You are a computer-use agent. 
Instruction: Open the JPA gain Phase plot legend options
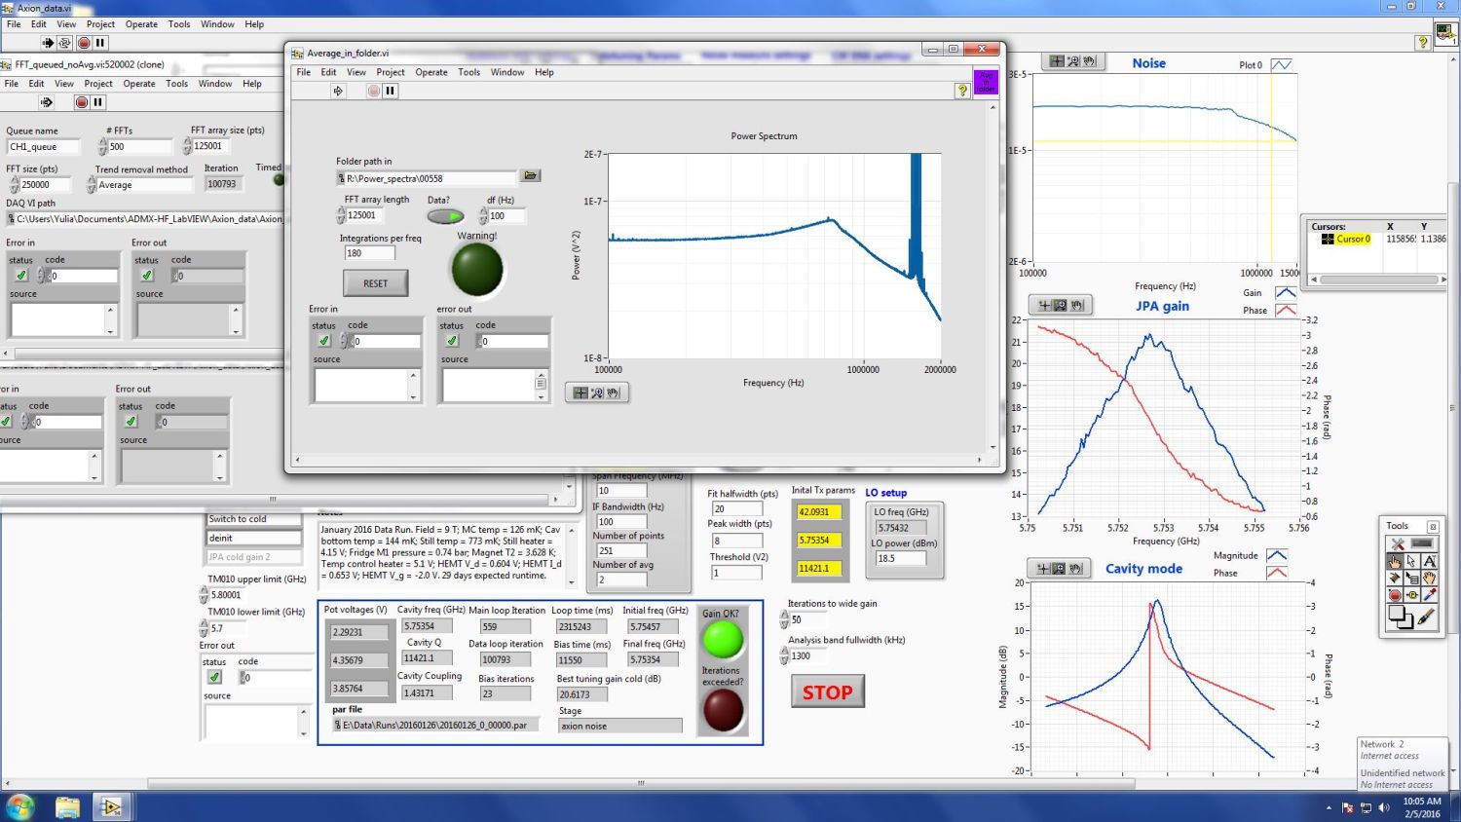tap(1285, 311)
